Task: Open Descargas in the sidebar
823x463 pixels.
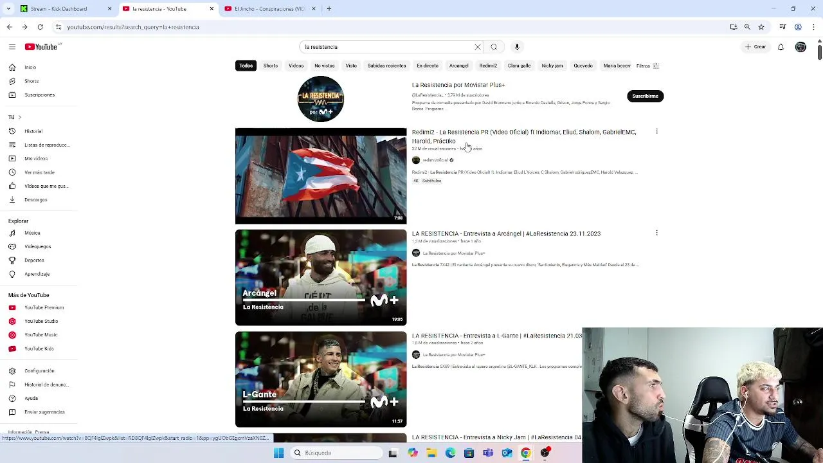Action: 35,200
